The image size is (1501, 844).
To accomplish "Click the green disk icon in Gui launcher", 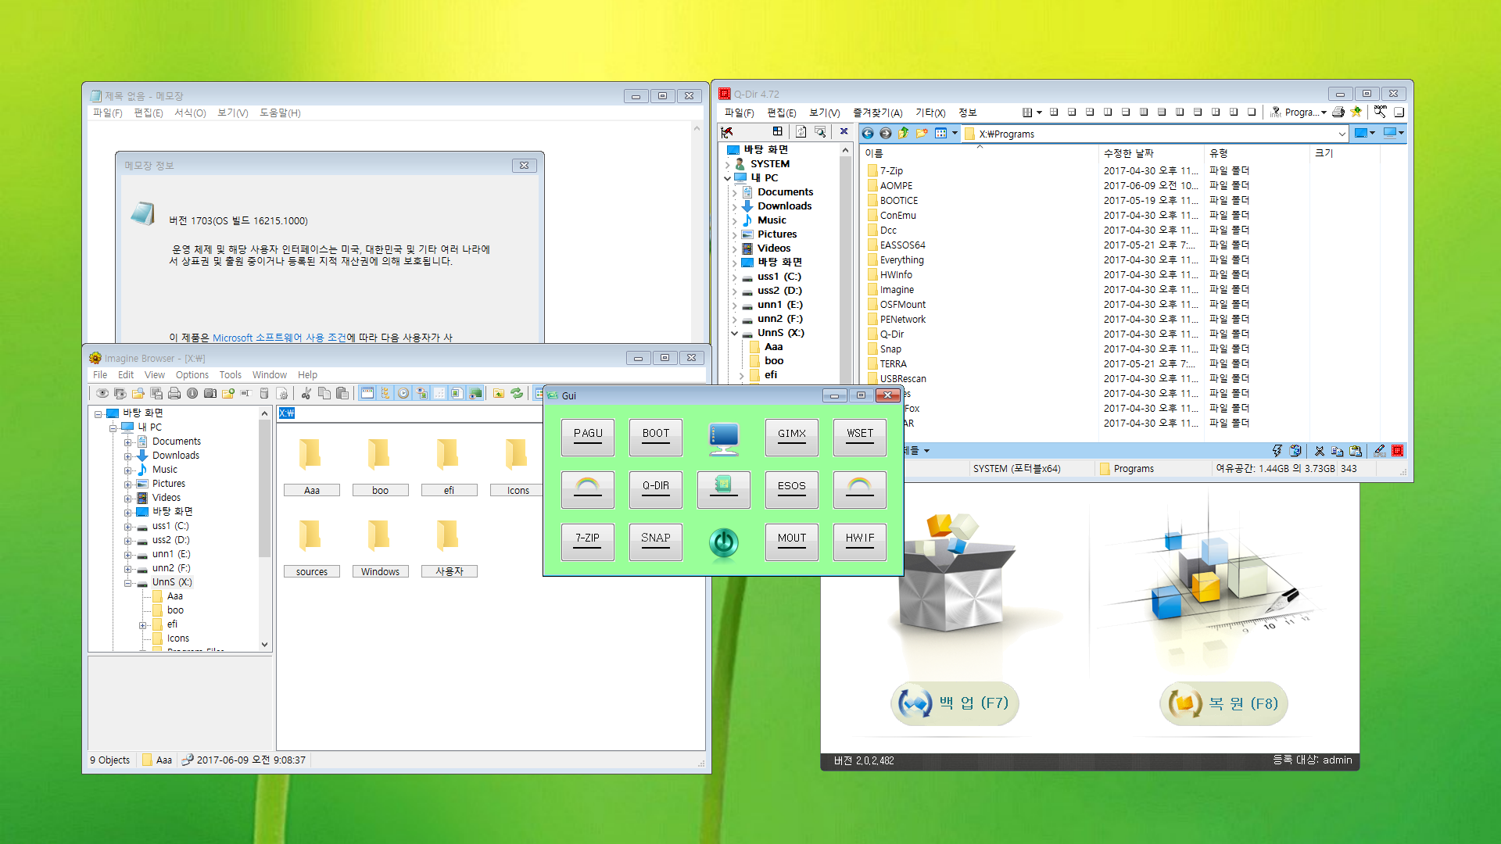I will (724, 490).
